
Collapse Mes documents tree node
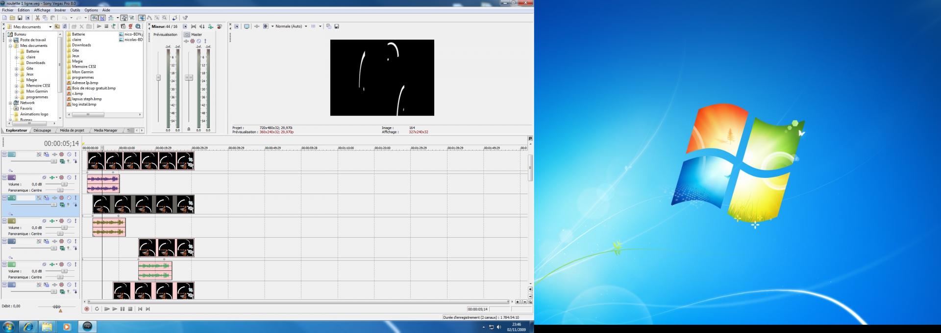click(10, 45)
